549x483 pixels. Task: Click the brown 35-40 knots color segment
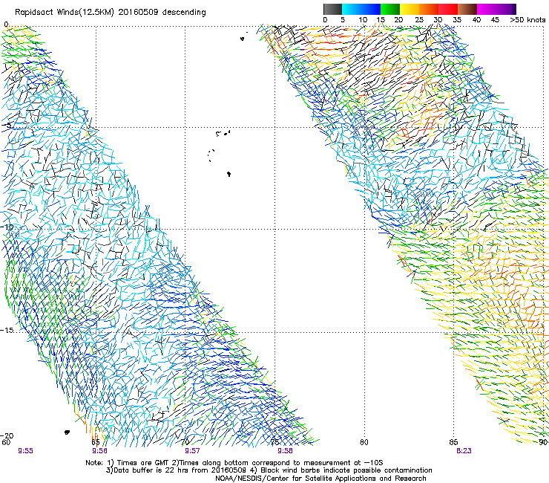(467, 9)
